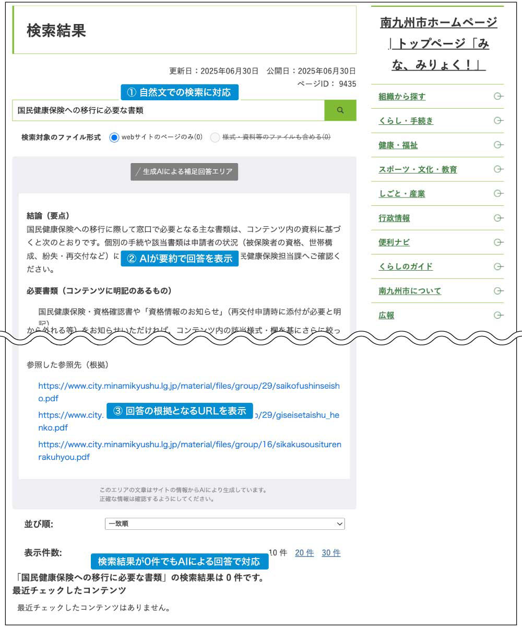Open the 便利ナビ menu item
The height and width of the screenshot is (627, 522).
[394, 242]
